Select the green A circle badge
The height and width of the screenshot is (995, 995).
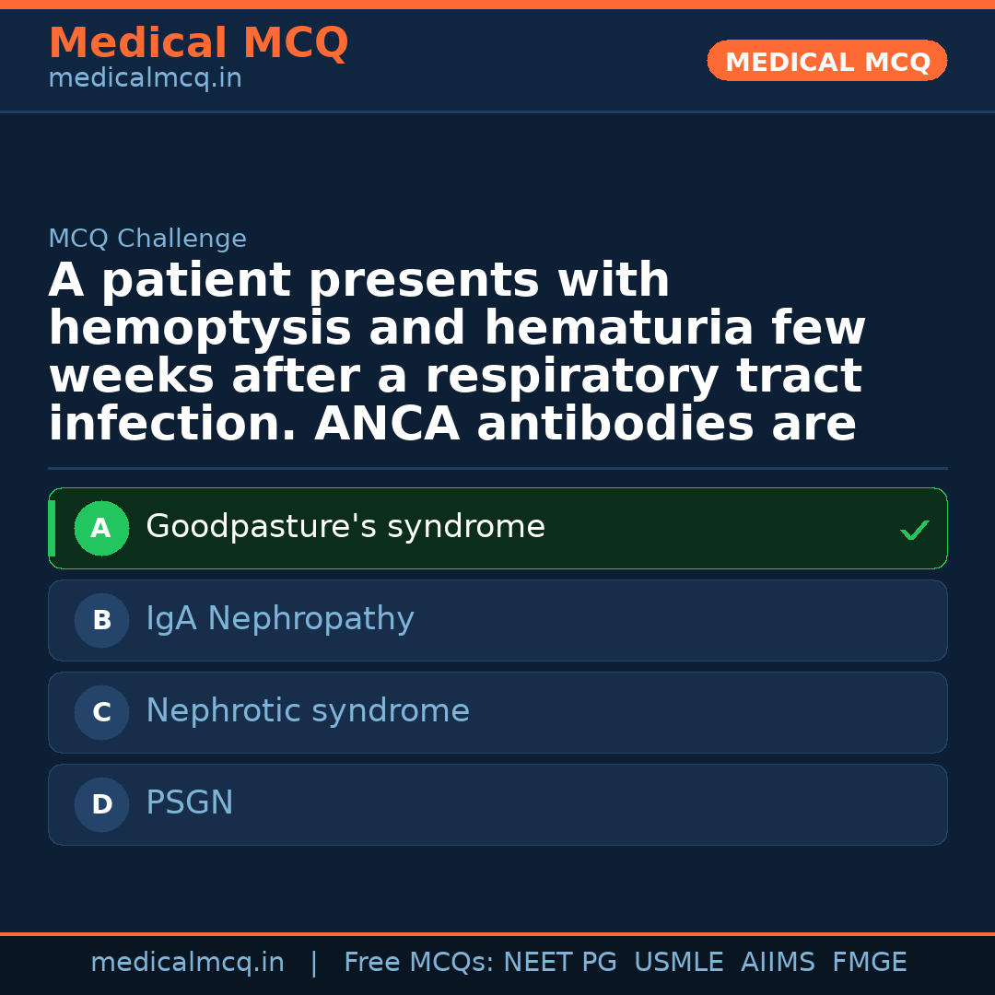pyautogui.click(x=101, y=528)
